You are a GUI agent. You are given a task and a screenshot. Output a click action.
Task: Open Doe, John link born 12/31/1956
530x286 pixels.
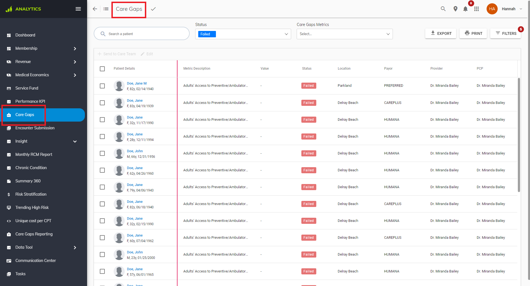tap(135, 151)
